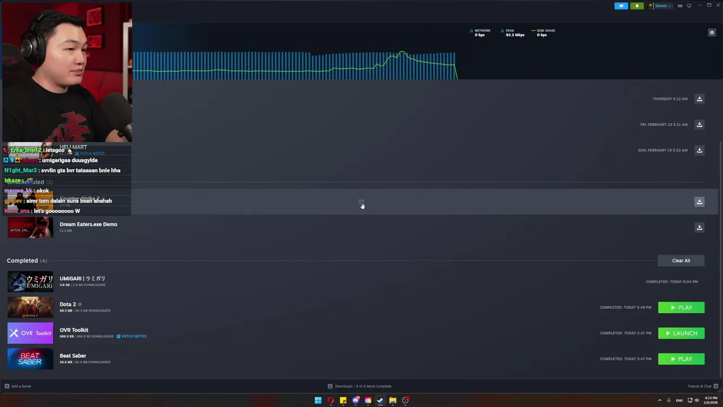Show hidden system tray icons
This screenshot has width=723, height=407.
click(659, 400)
